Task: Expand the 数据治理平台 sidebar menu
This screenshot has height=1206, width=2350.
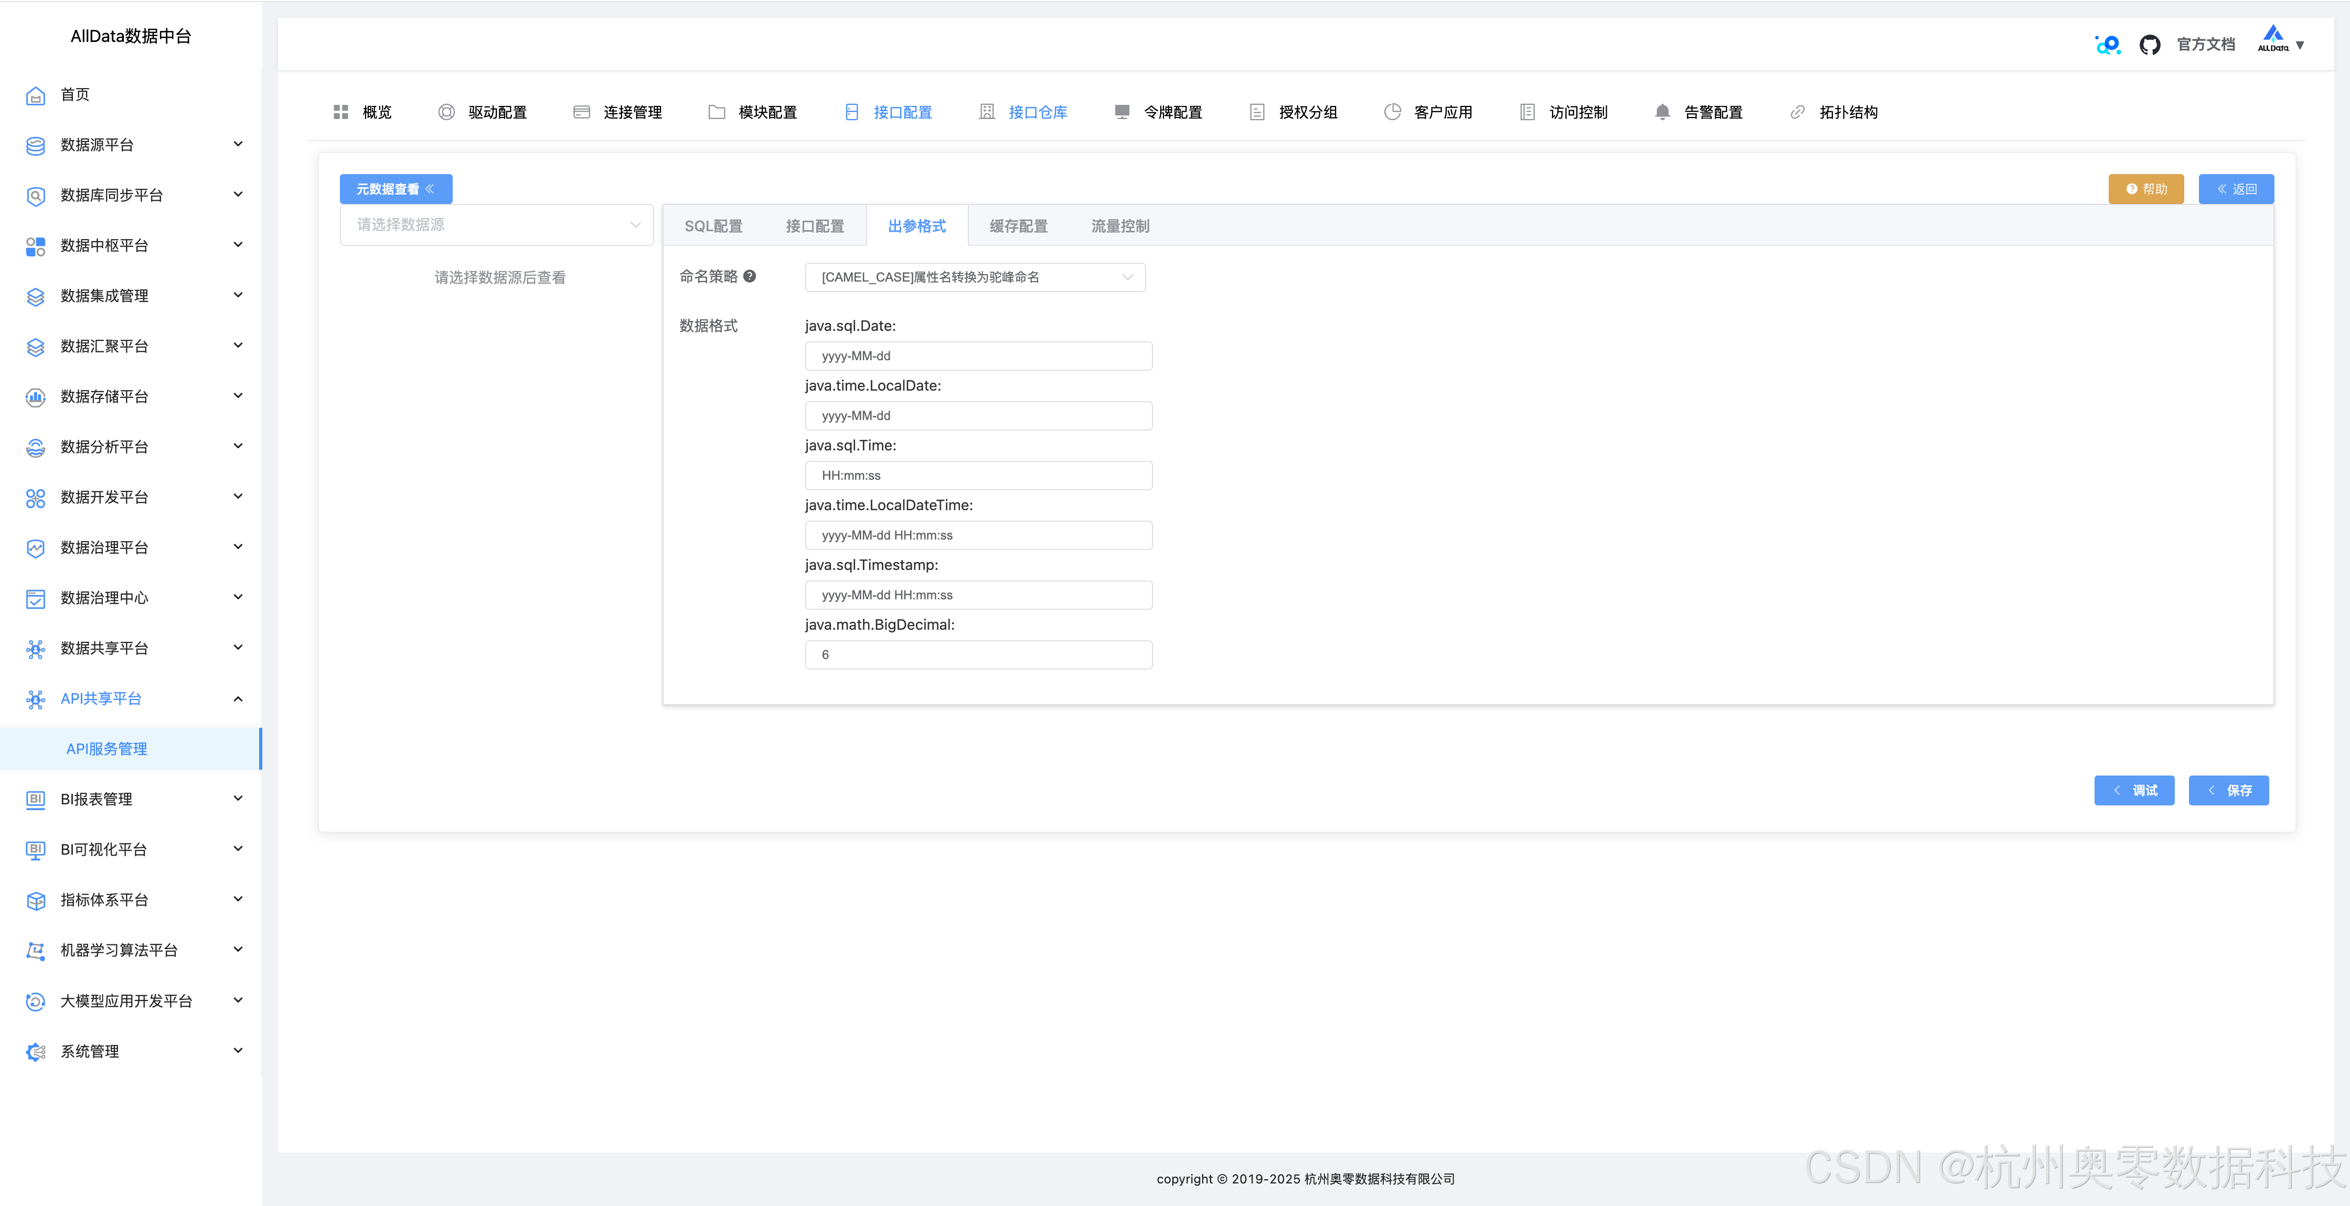Action: pos(238,547)
